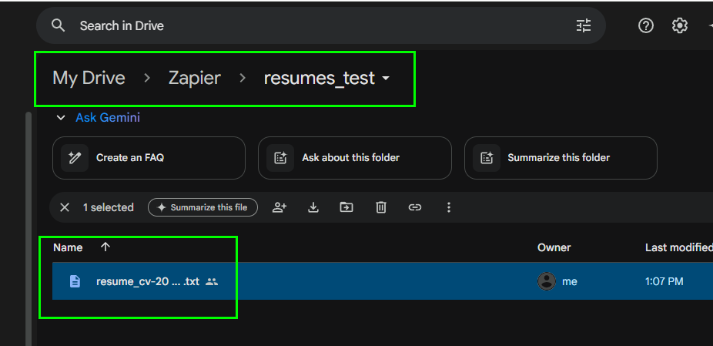Download the selected file
This screenshot has width=713, height=346.
313,207
